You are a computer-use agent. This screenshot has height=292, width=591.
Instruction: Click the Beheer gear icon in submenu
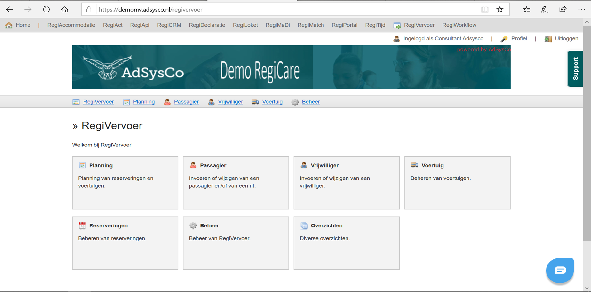[x=295, y=102]
